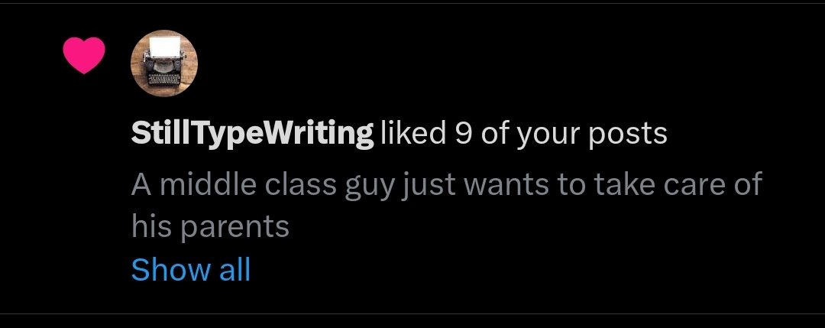Click the typewriter keys in the avatar
This screenshot has width=825, height=328.
pyautogui.click(x=163, y=79)
